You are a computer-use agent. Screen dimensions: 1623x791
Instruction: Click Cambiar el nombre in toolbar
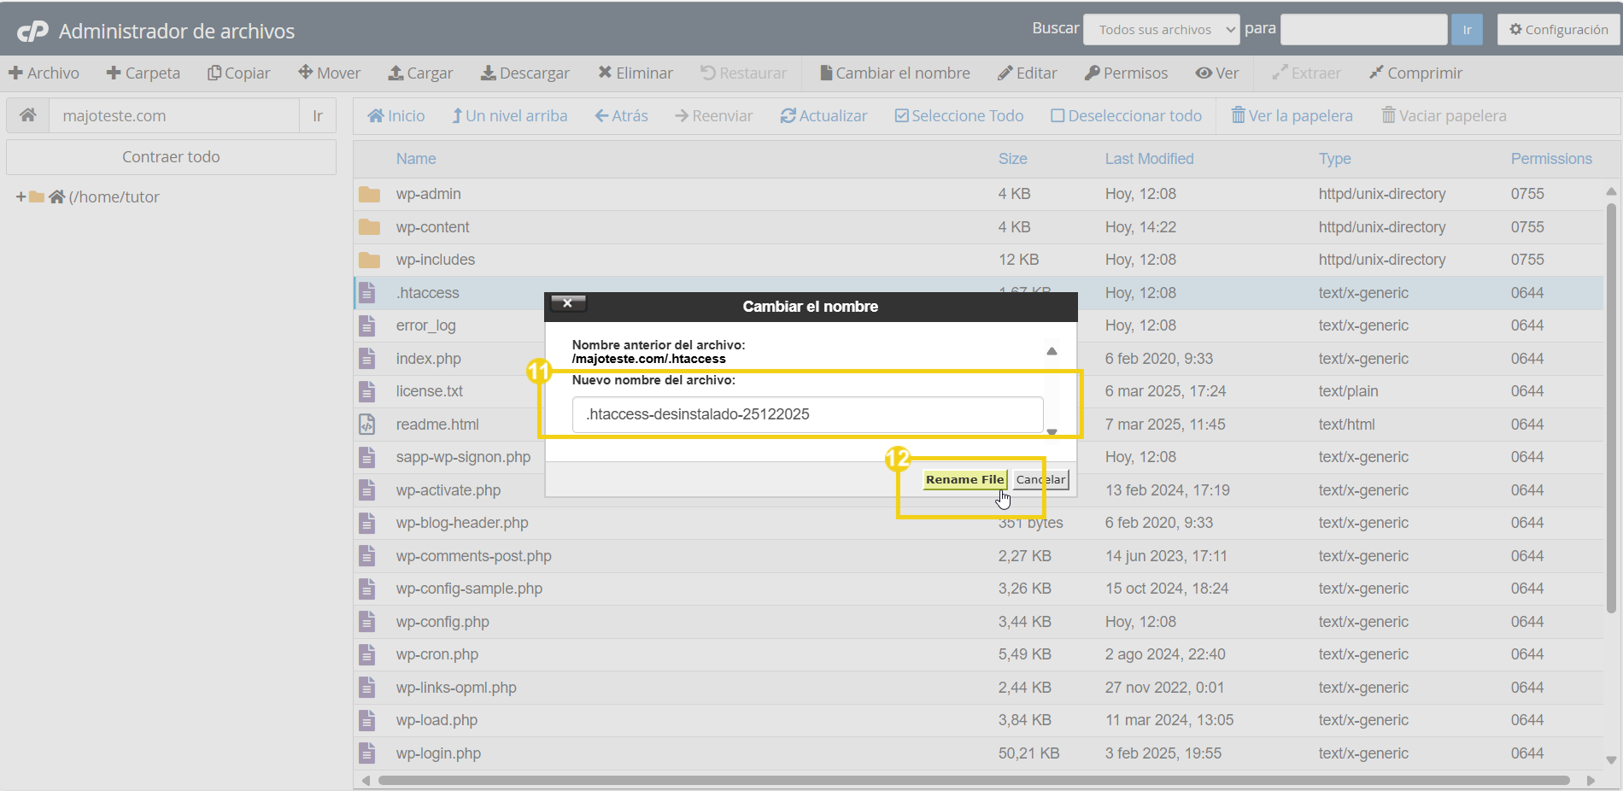tap(895, 73)
